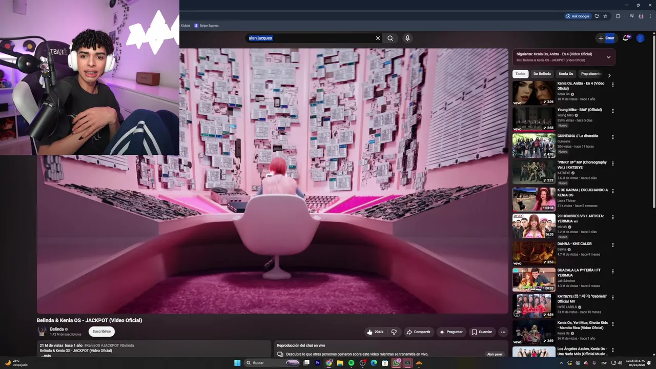Open options for 20 HOMBRES VS 1 ARTISTA video

[612, 217]
